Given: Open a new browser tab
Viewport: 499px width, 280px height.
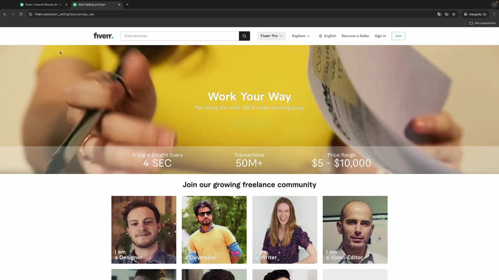Looking at the screenshot, I should point(127,5).
